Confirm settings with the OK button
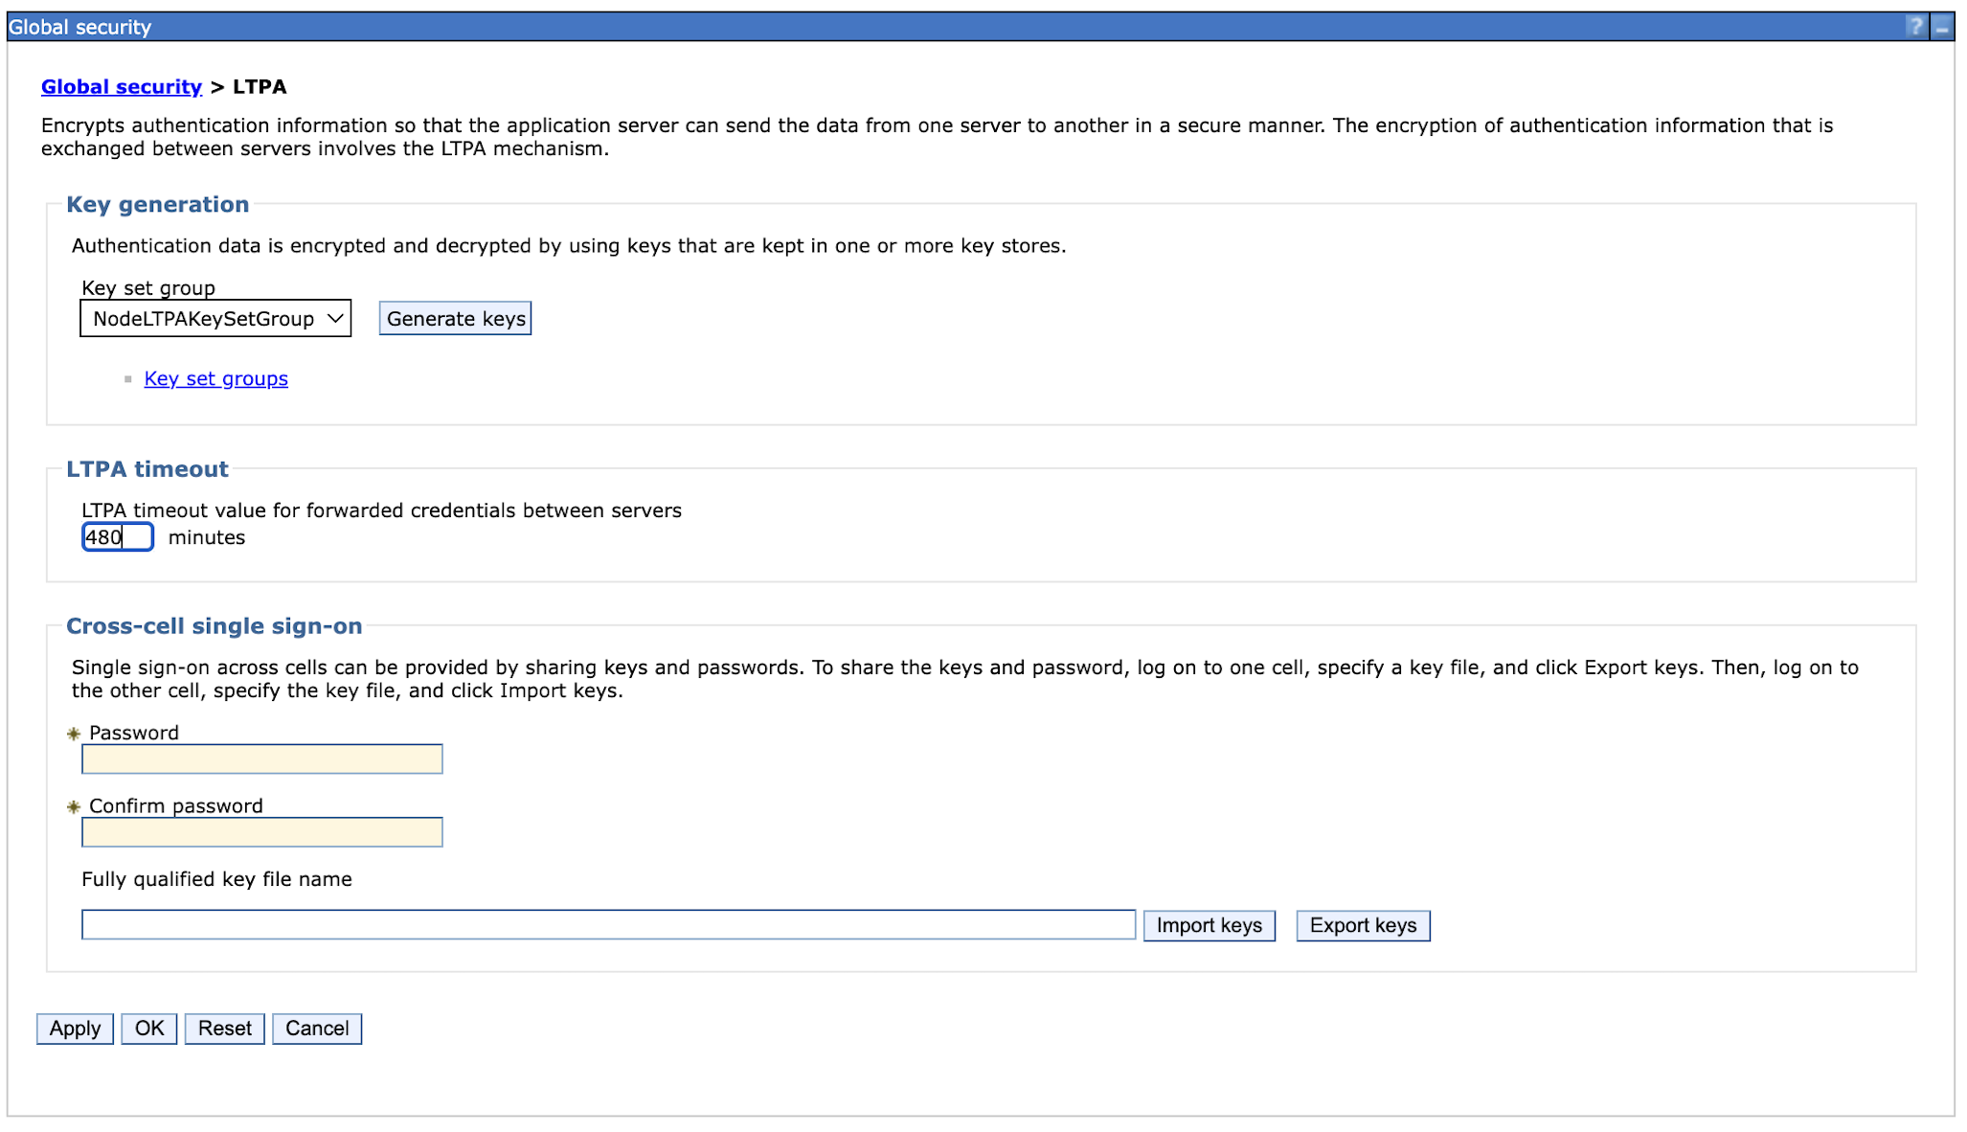 tap(149, 1029)
